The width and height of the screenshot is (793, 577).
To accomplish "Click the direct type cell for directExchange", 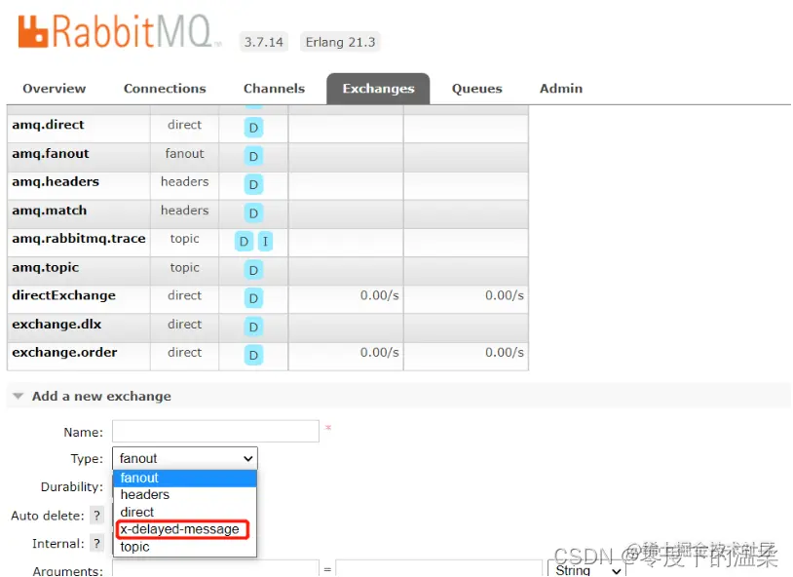I will (x=184, y=295).
